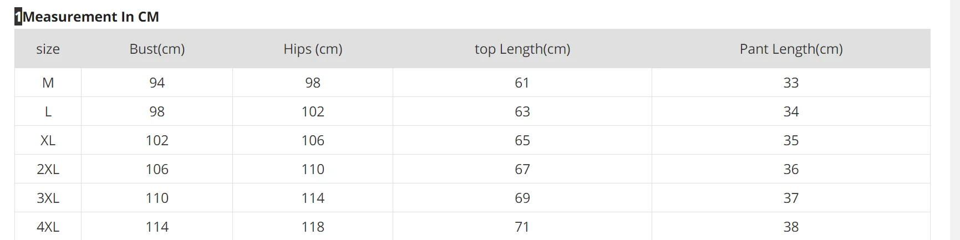Click the XL size cell
Image resolution: width=960 pixels, height=240 pixels.
pos(48,140)
